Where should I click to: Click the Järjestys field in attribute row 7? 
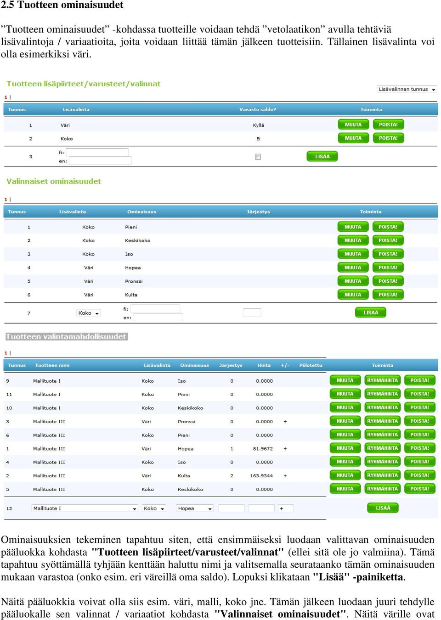tap(252, 313)
